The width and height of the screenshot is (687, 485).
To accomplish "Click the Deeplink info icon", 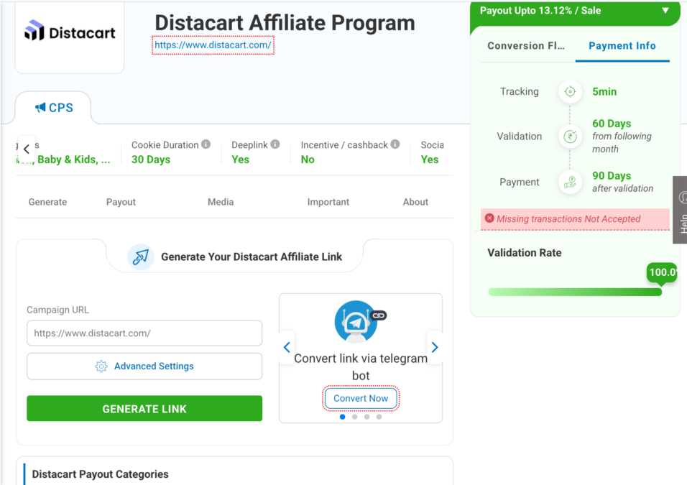I will tap(275, 144).
